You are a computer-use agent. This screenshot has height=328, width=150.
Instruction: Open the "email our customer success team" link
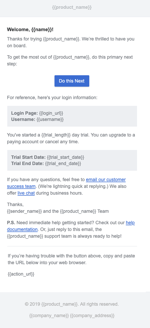(66, 183)
